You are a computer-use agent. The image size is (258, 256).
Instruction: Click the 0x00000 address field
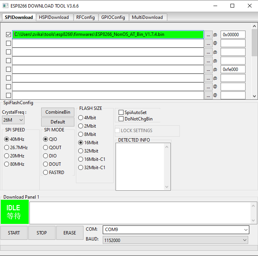(x=233, y=34)
